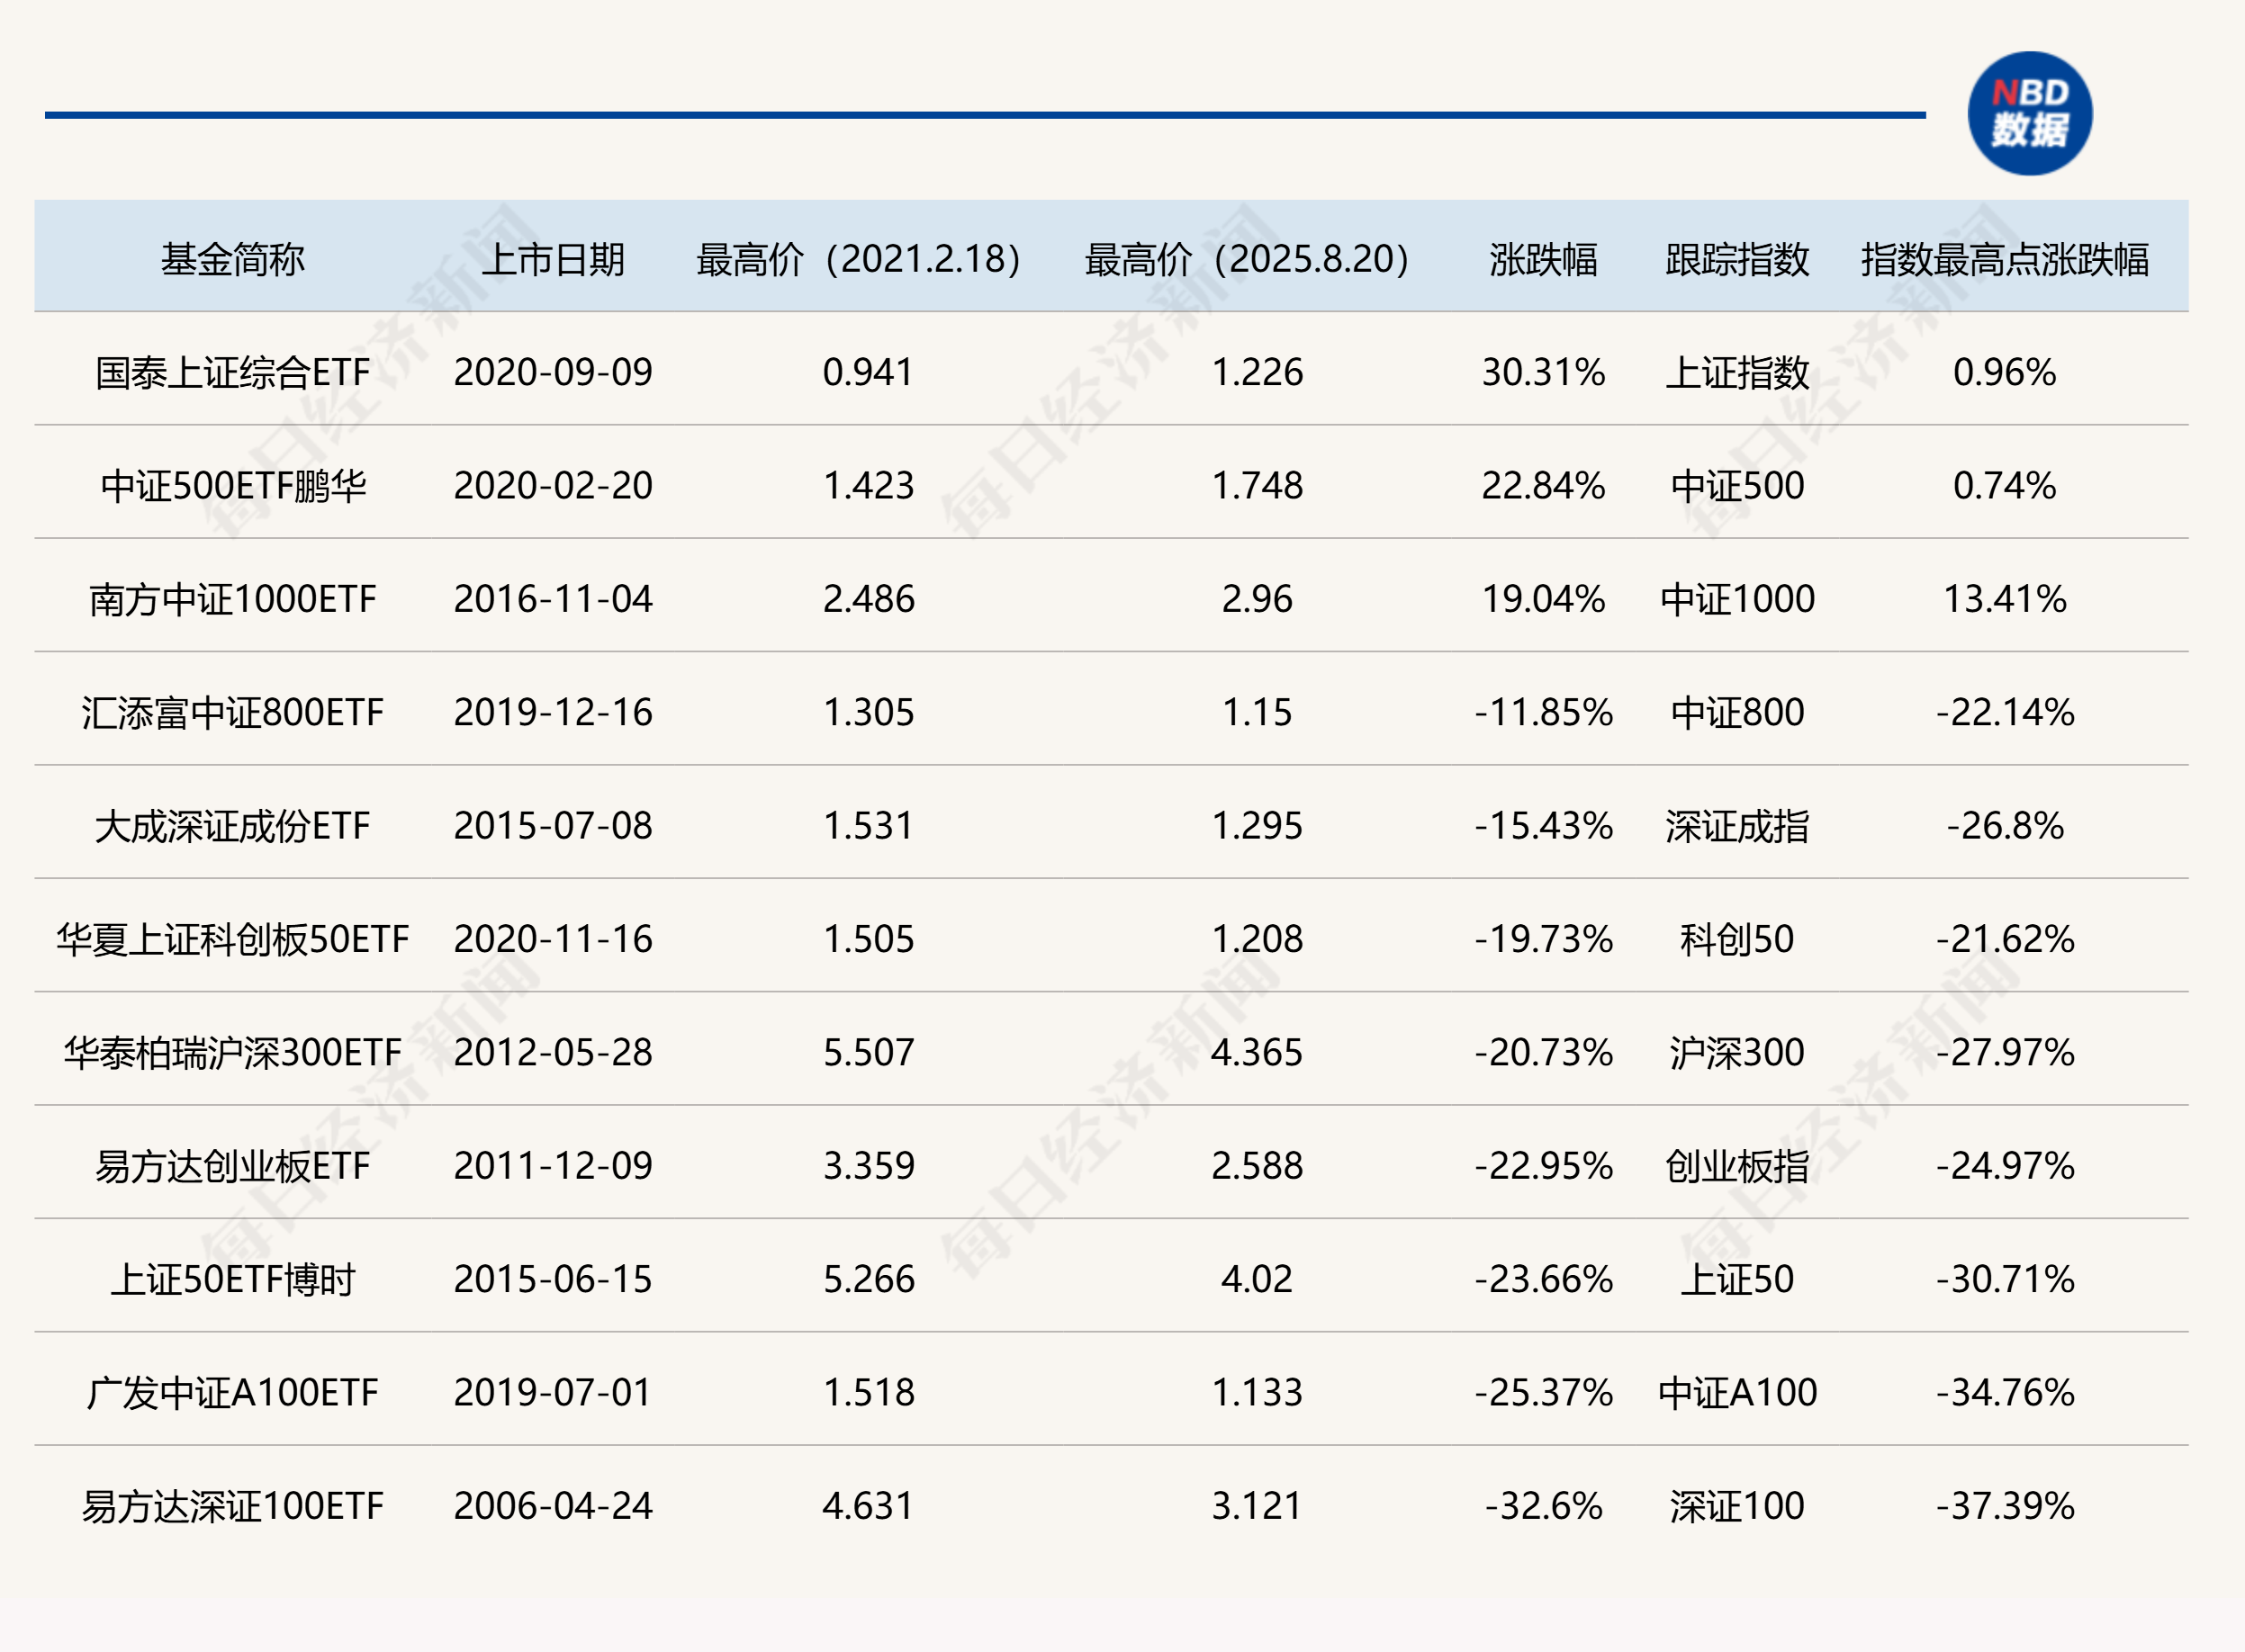Screen dimensions: 2245x1652
Task: Click the 中证500ETF鹏华 fund name
Action: click(232, 486)
